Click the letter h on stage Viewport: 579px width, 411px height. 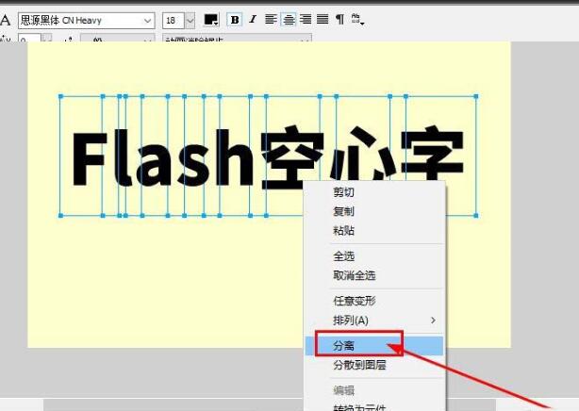(x=235, y=157)
